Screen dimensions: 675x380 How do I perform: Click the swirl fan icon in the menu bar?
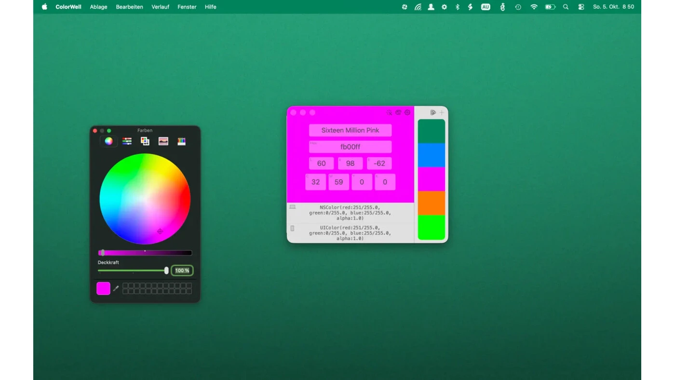pyautogui.click(x=405, y=7)
